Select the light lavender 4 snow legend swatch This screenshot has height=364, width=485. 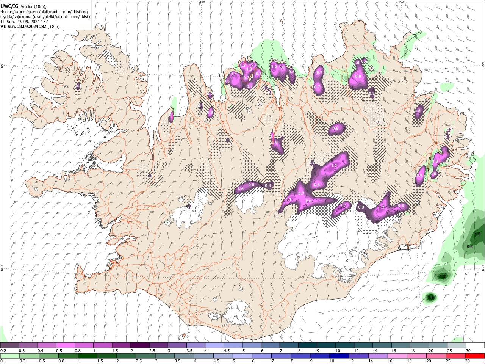[214, 345]
